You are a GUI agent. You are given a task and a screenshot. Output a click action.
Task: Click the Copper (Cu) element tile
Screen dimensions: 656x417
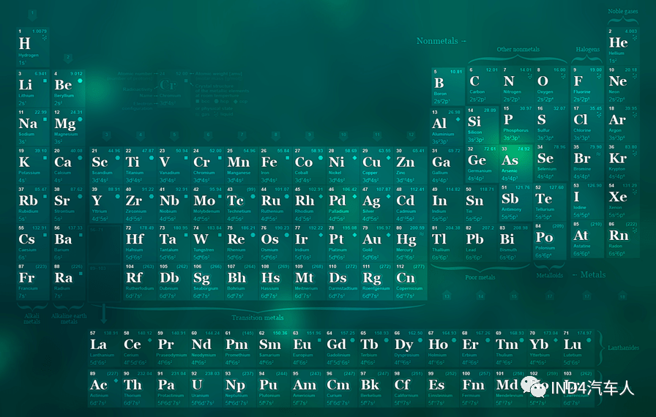point(376,165)
